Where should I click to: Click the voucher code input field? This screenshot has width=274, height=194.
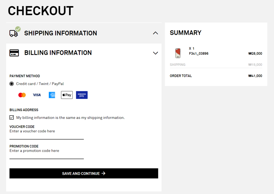pos(47,135)
